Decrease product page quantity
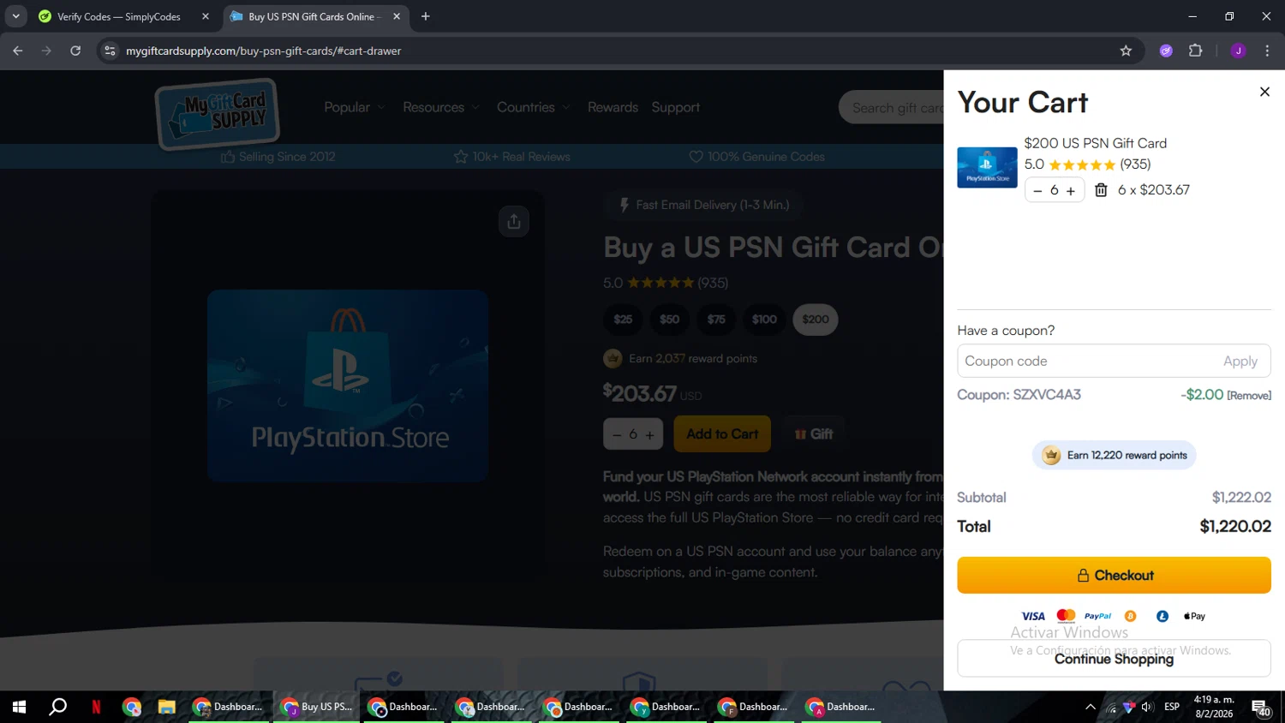The width and height of the screenshot is (1285, 723). pyautogui.click(x=617, y=435)
